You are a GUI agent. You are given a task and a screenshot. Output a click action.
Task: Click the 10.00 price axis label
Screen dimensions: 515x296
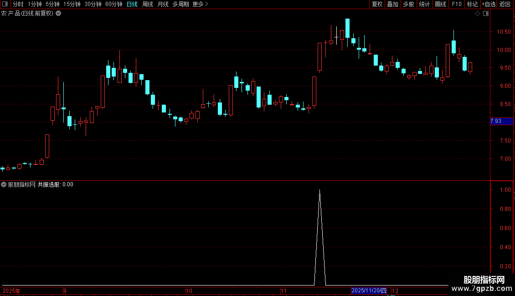[x=504, y=50]
